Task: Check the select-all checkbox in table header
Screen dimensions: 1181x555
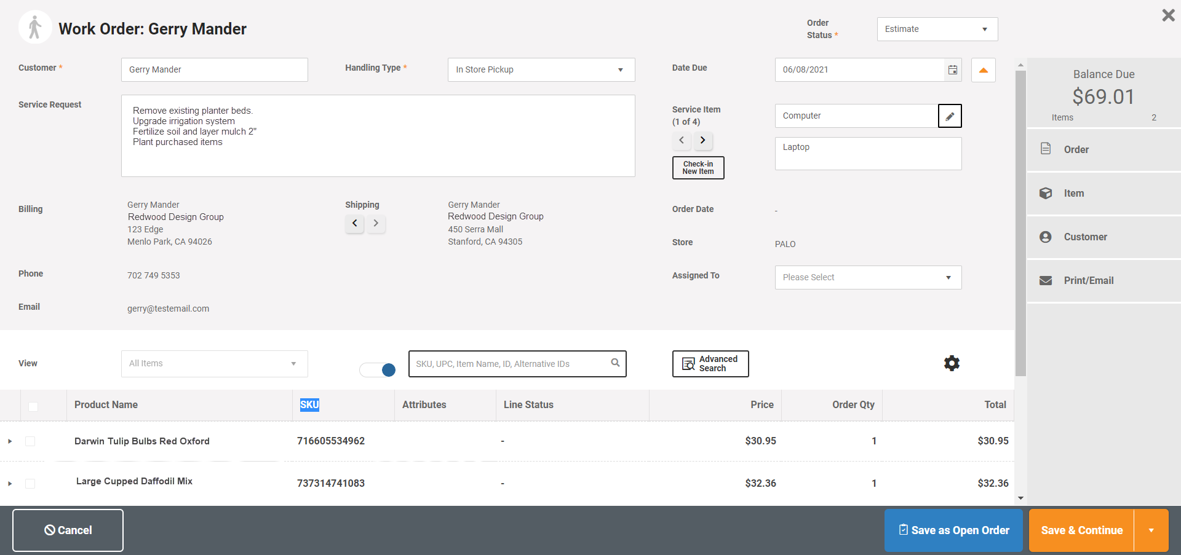Action: pyautogui.click(x=33, y=406)
